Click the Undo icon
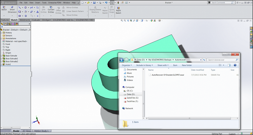 106,3
